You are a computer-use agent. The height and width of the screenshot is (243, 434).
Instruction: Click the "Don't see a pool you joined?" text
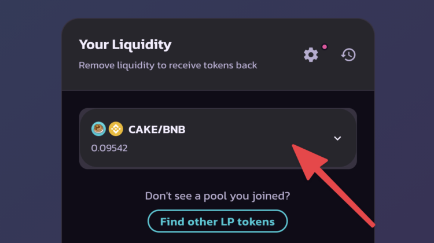click(x=218, y=196)
